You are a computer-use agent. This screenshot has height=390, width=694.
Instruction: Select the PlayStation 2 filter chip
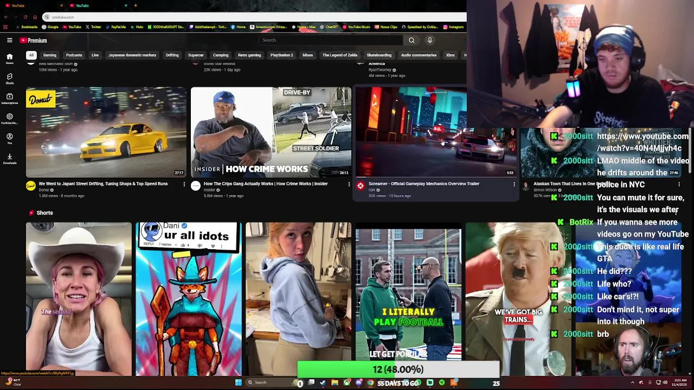(282, 55)
